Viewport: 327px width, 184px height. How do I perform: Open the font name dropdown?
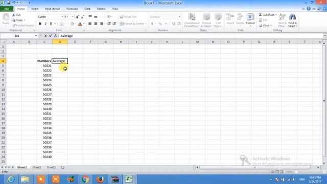(62, 17)
